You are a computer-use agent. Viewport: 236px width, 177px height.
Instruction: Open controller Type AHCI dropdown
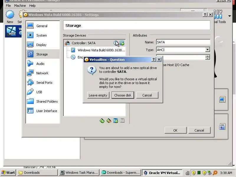pyautogui.click(x=208, y=50)
